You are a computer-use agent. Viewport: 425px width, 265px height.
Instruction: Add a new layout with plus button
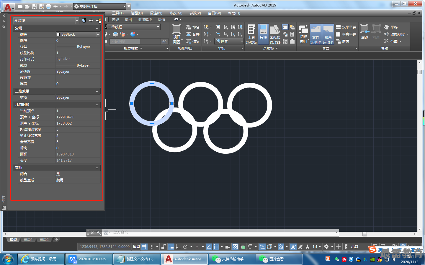[x=57, y=239]
